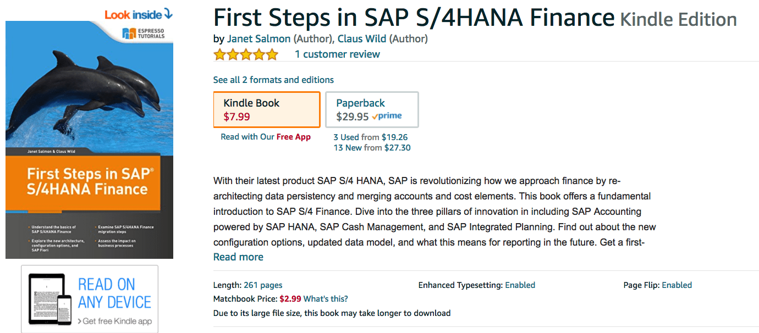
Task: Open See all 2 formats and editions
Action: pos(273,80)
